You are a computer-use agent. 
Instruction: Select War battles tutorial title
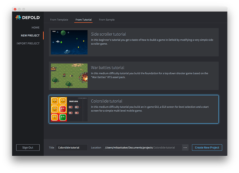108,68
